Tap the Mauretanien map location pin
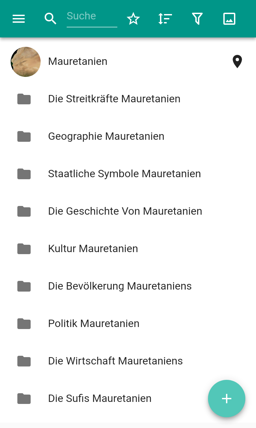Screen dimensions: 256x428 click(x=237, y=62)
